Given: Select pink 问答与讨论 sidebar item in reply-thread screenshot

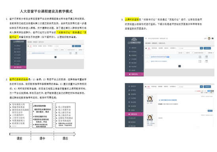Looking at the screenshot, I should [x=134, y=114].
